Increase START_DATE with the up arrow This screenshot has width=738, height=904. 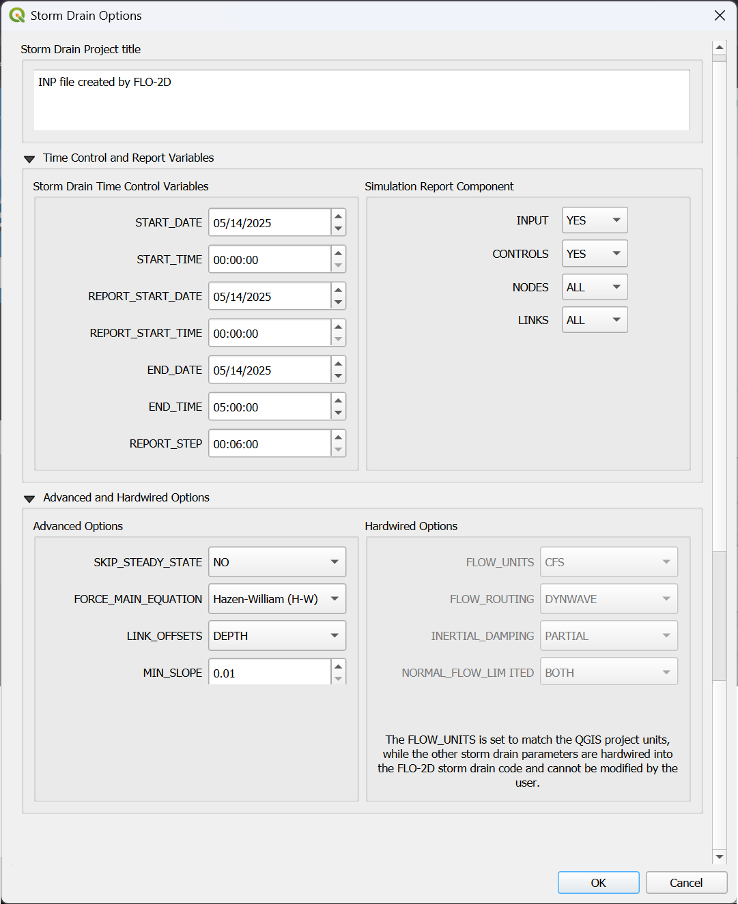tap(338, 216)
